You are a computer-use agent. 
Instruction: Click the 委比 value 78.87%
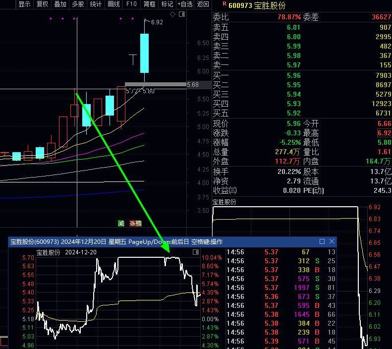coord(289,17)
